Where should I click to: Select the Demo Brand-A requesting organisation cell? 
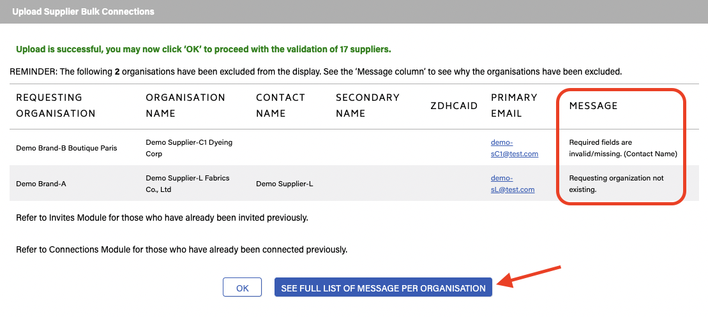pos(41,184)
